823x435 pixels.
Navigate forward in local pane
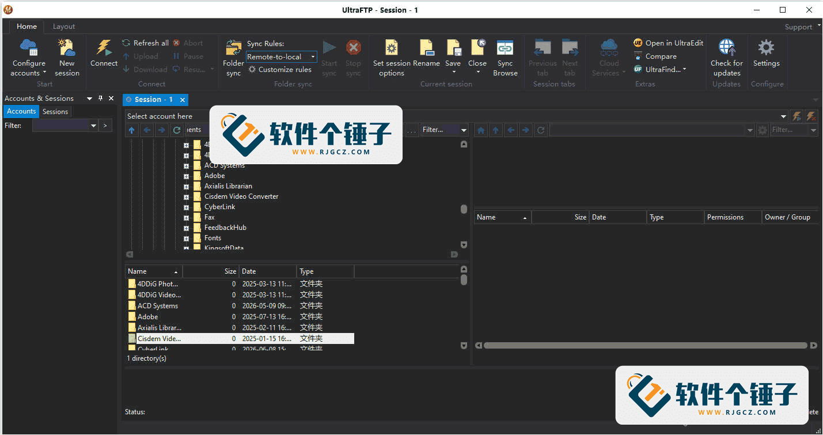tap(162, 130)
